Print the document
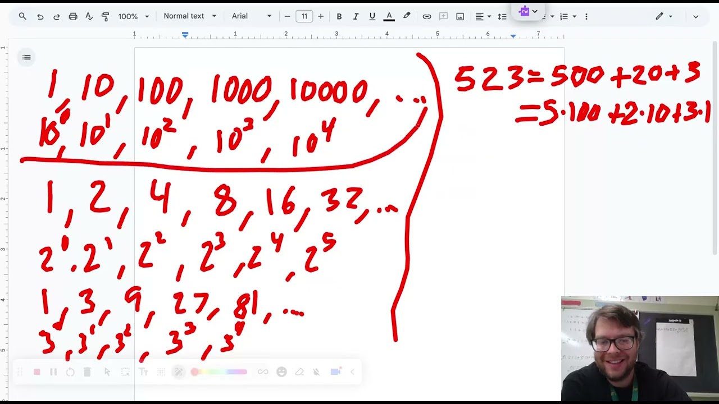The width and height of the screenshot is (719, 404). coord(72,16)
